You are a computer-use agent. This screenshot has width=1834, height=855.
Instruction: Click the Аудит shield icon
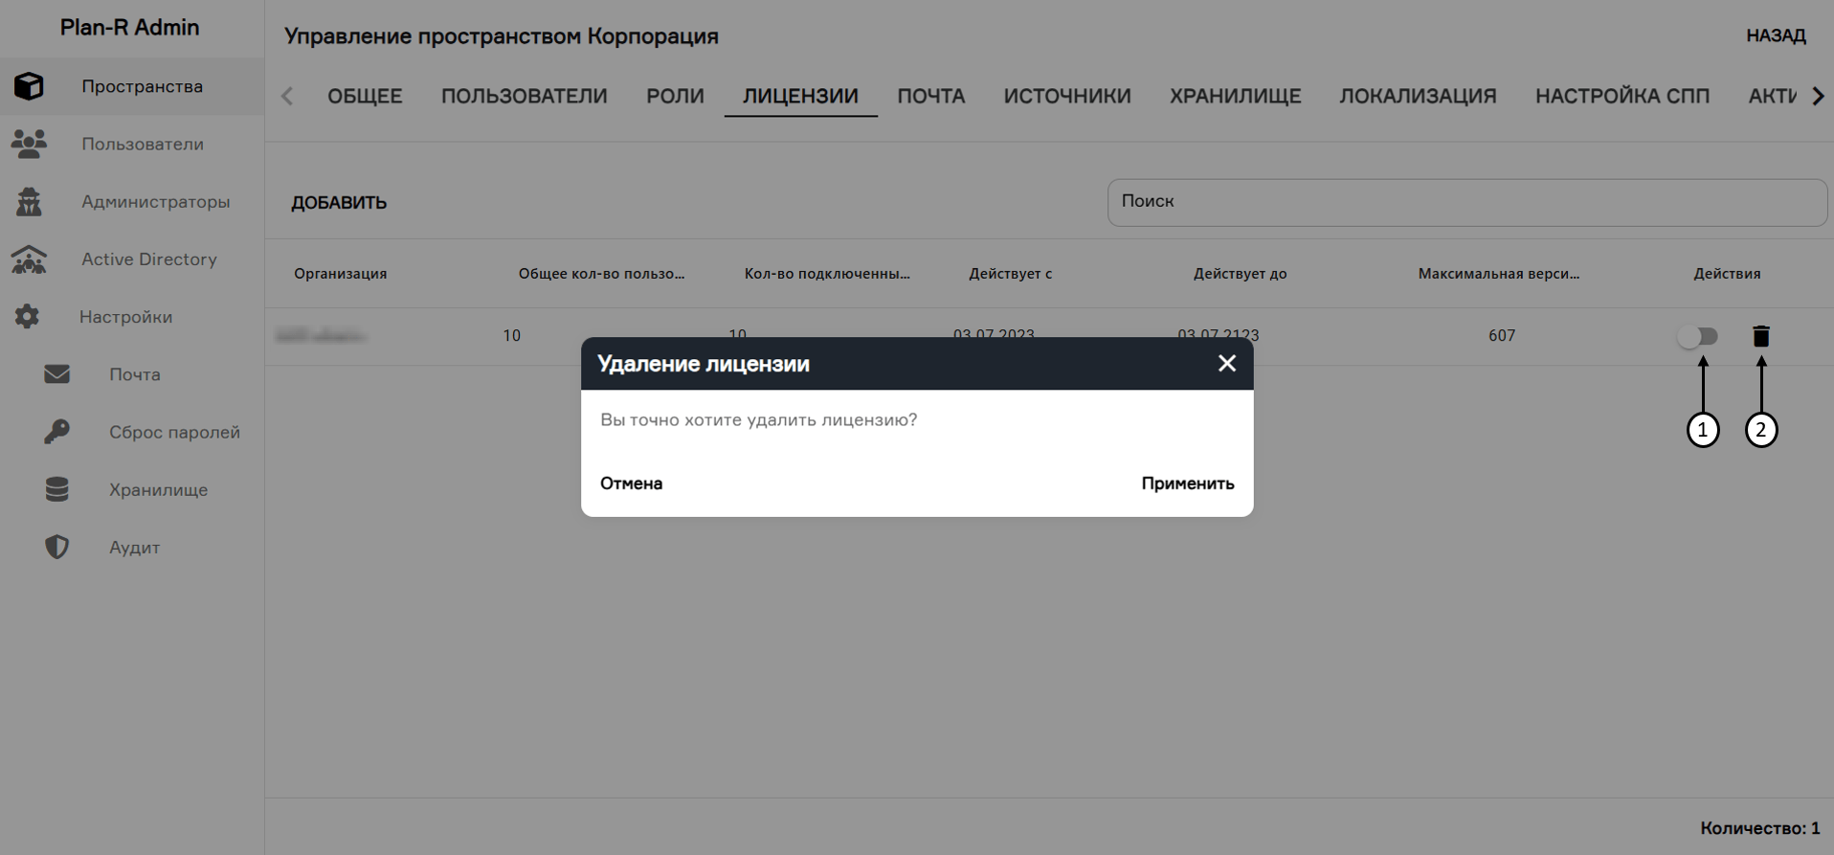click(56, 547)
